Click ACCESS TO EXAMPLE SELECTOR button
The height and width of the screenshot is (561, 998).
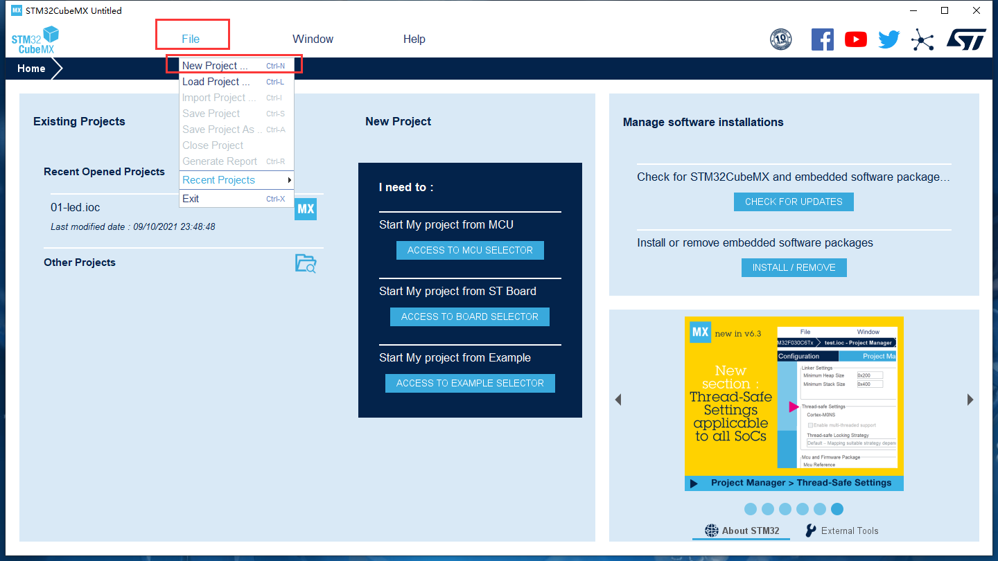(470, 383)
